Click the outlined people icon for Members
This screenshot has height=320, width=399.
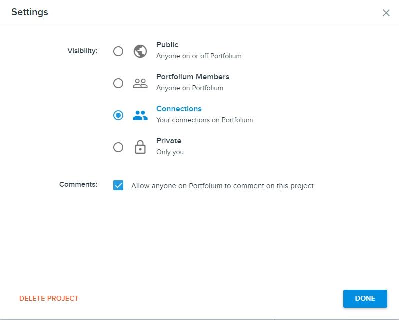pos(140,83)
